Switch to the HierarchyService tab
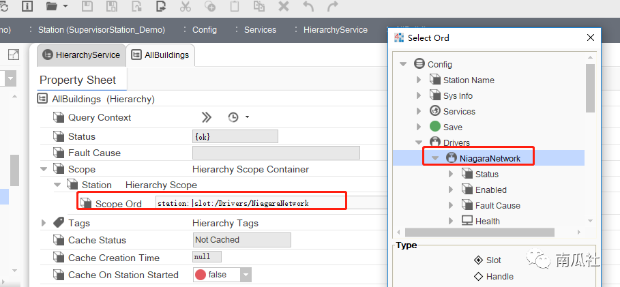The height and width of the screenshot is (287, 620). point(81,55)
